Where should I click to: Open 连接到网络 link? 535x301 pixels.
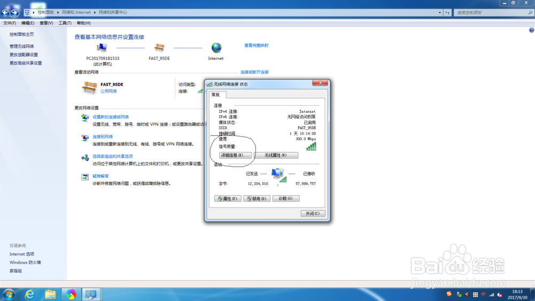[x=102, y=137]
